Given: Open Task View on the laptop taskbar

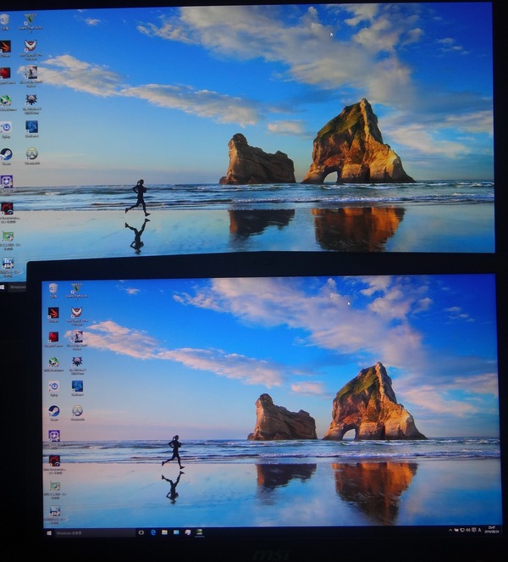Looking at the screenshot, I should coord(141,533).
